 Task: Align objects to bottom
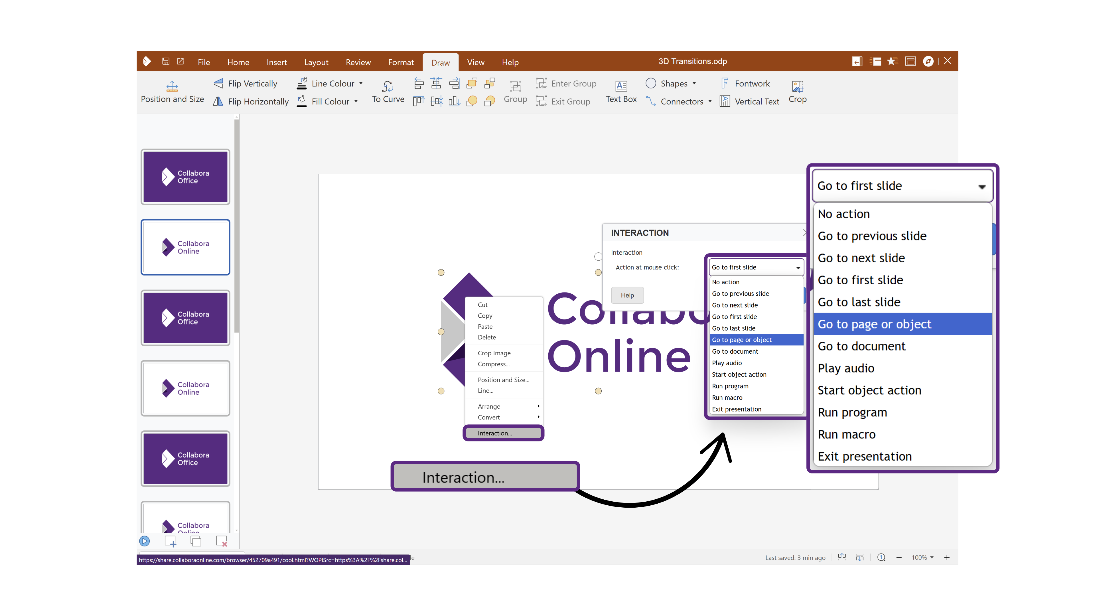click(454, 101)
